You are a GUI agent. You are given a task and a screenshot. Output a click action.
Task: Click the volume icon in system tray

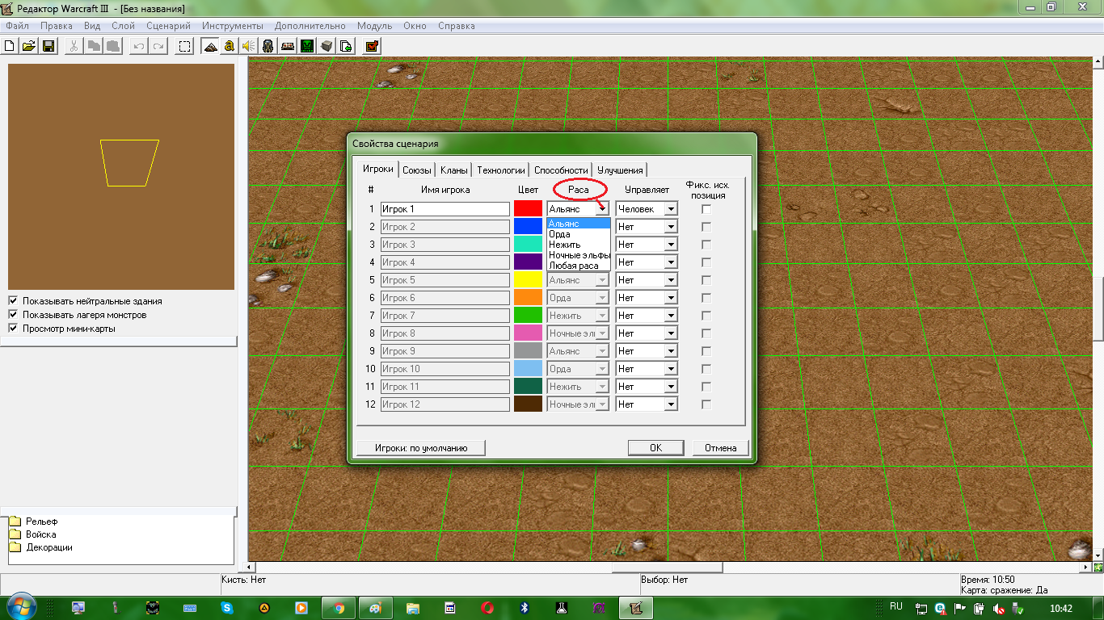tap(999, 609)
